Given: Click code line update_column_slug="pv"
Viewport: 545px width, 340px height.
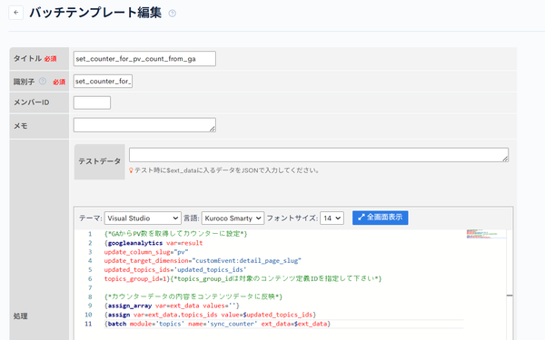Looking at the screenshot, I should [x=146, y=252].
